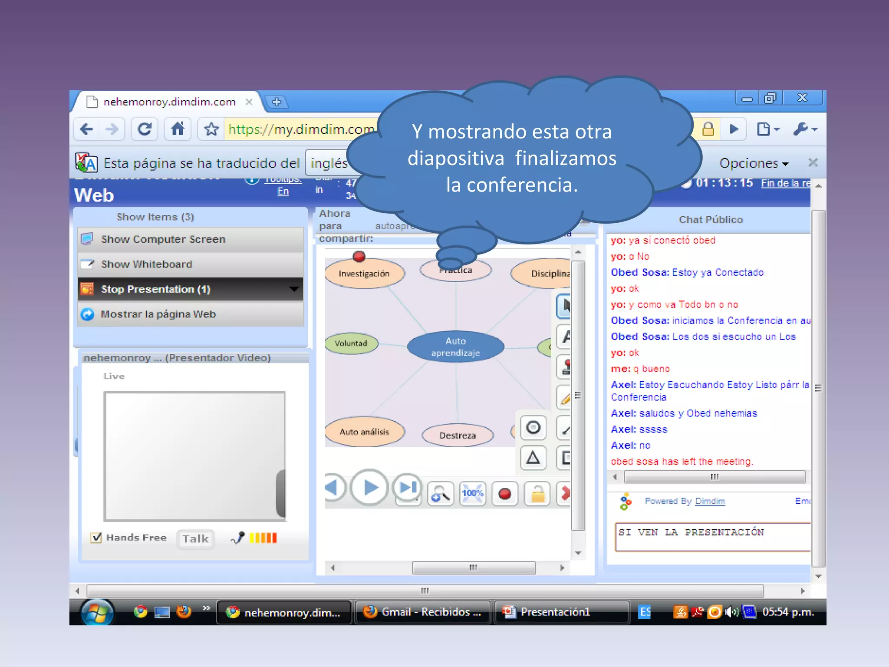Uncheck the Hands Free checkbox
The image size is (889, 667).
tap(96, 538)
